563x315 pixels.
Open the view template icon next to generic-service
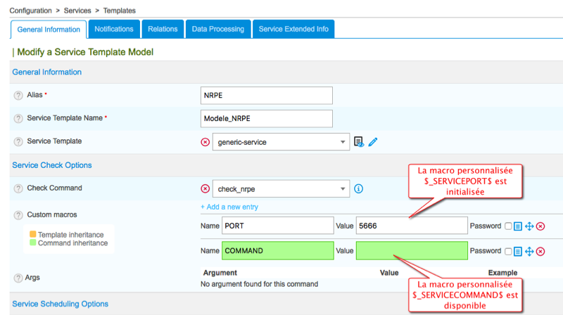359,142
